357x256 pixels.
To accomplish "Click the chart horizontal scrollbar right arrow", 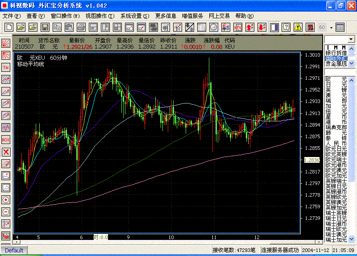I will (x=319, y=242).
